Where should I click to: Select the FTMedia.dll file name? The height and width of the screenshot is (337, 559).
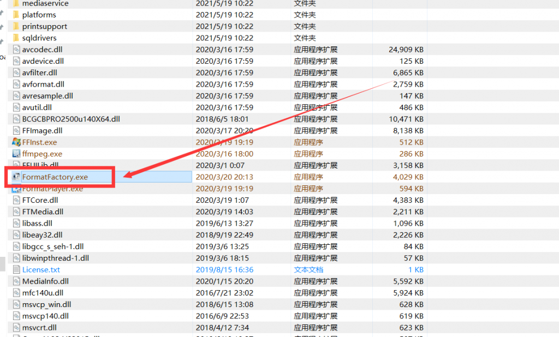[43, 212]
